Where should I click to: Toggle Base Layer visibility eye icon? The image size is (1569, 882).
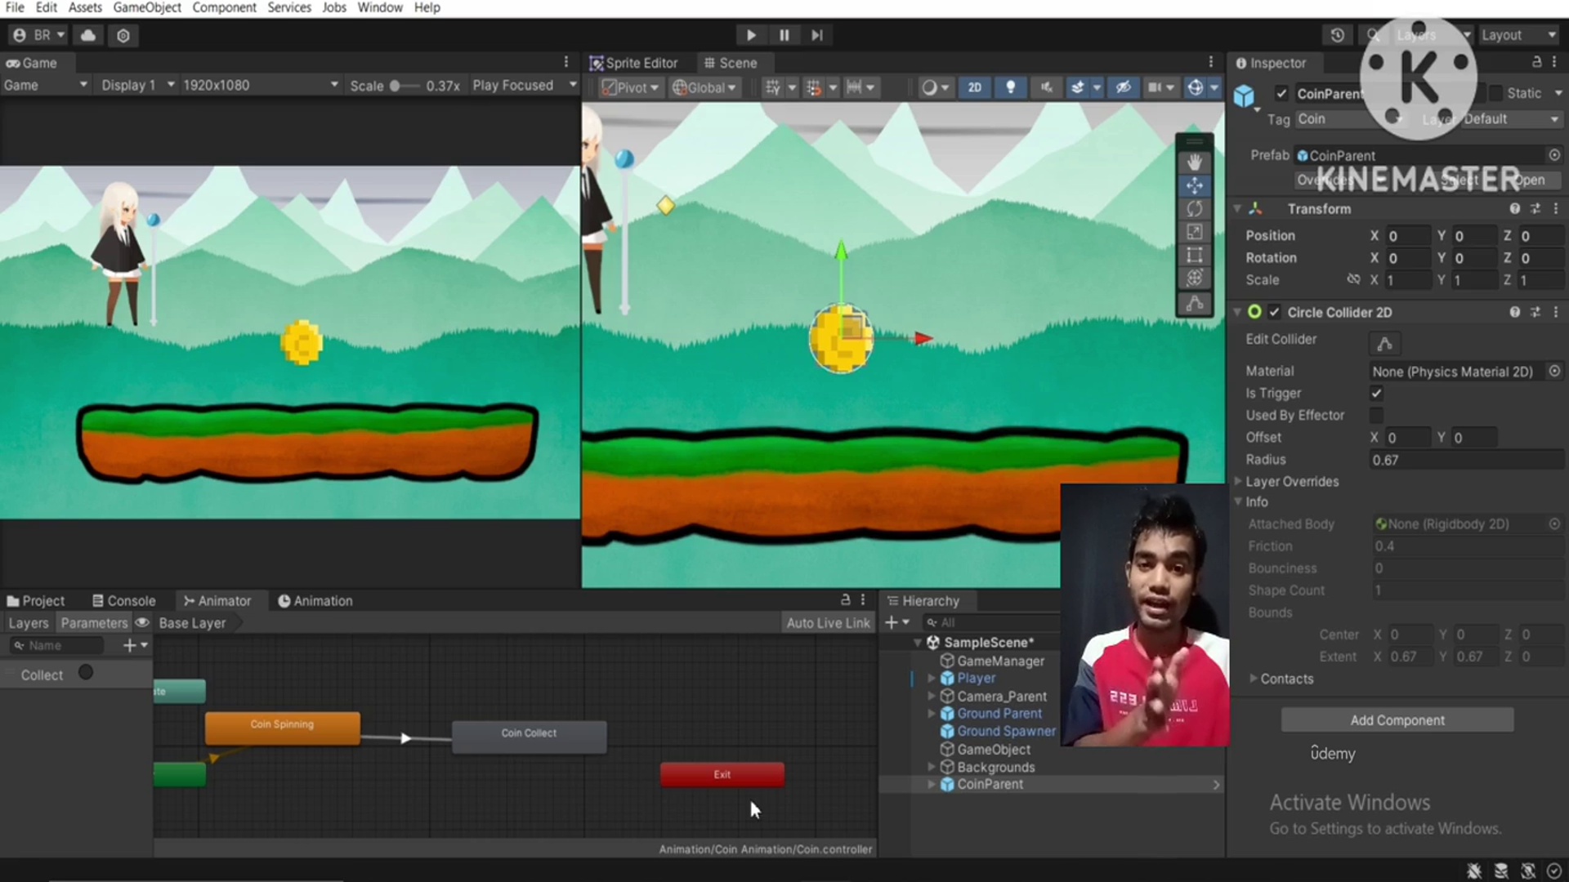[142, 622]
